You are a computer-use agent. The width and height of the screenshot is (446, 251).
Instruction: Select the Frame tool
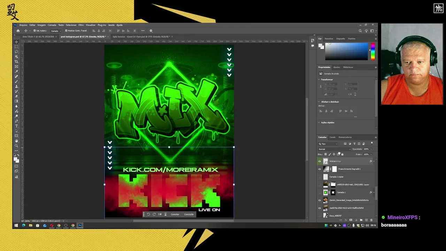tap(16, 67)
